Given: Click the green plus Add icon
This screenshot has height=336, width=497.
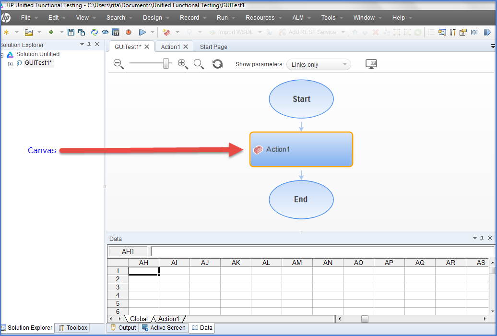Looking at the screenshot, I should [x=51, y=32].
